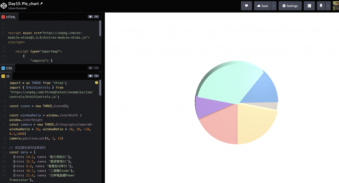Screen dimensions: 339x183
Task: Change the editor view layout
Action: tap(309, 6)
